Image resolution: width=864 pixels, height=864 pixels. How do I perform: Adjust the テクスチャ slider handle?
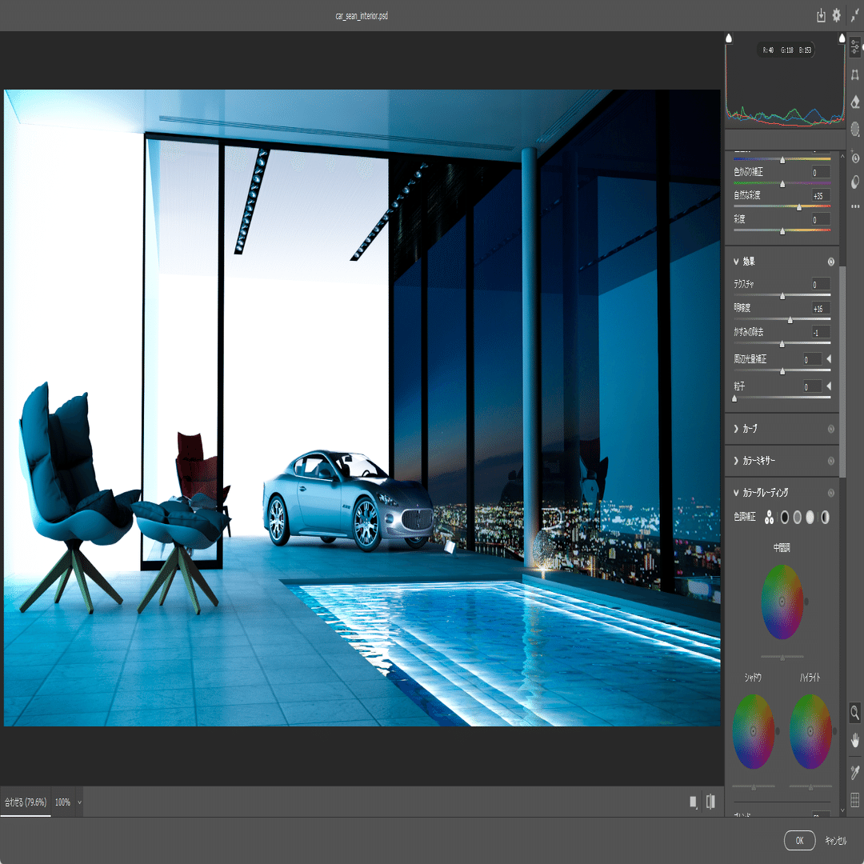(782, 296)
